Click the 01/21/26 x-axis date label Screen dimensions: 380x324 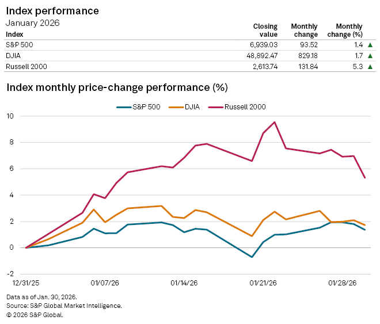pos(263,283)
